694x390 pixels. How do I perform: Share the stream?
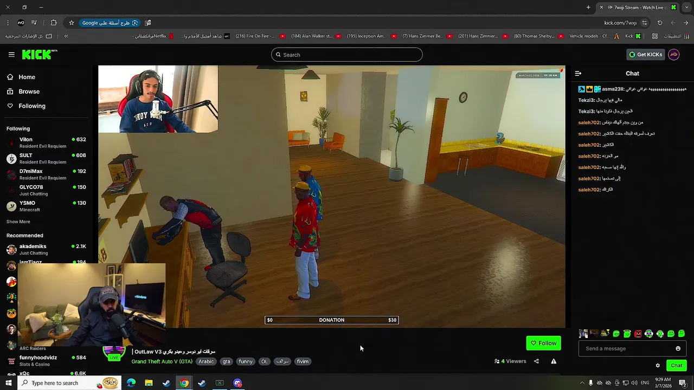tap(536, 361)
